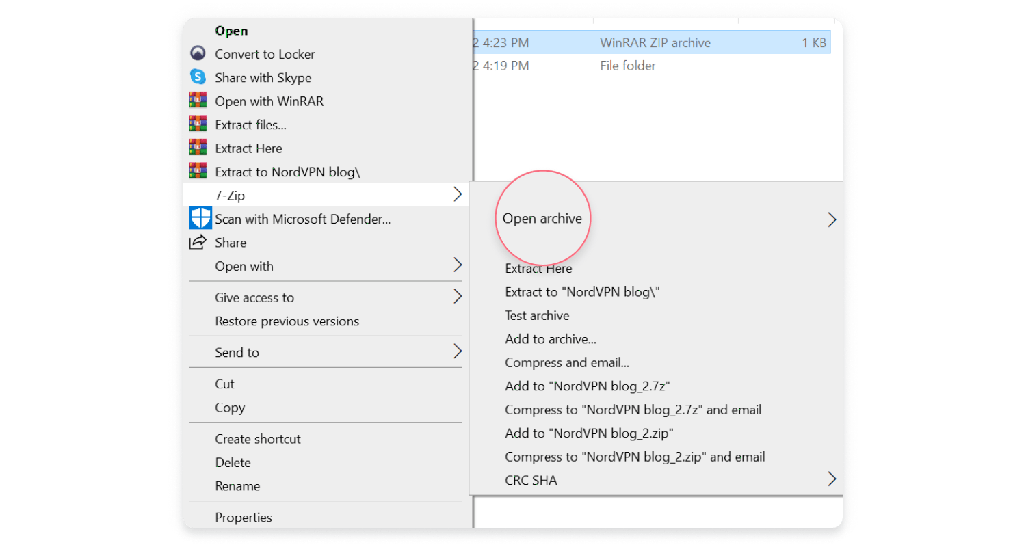Select the WinRAR ZIP archive file row

coord(653,42)
